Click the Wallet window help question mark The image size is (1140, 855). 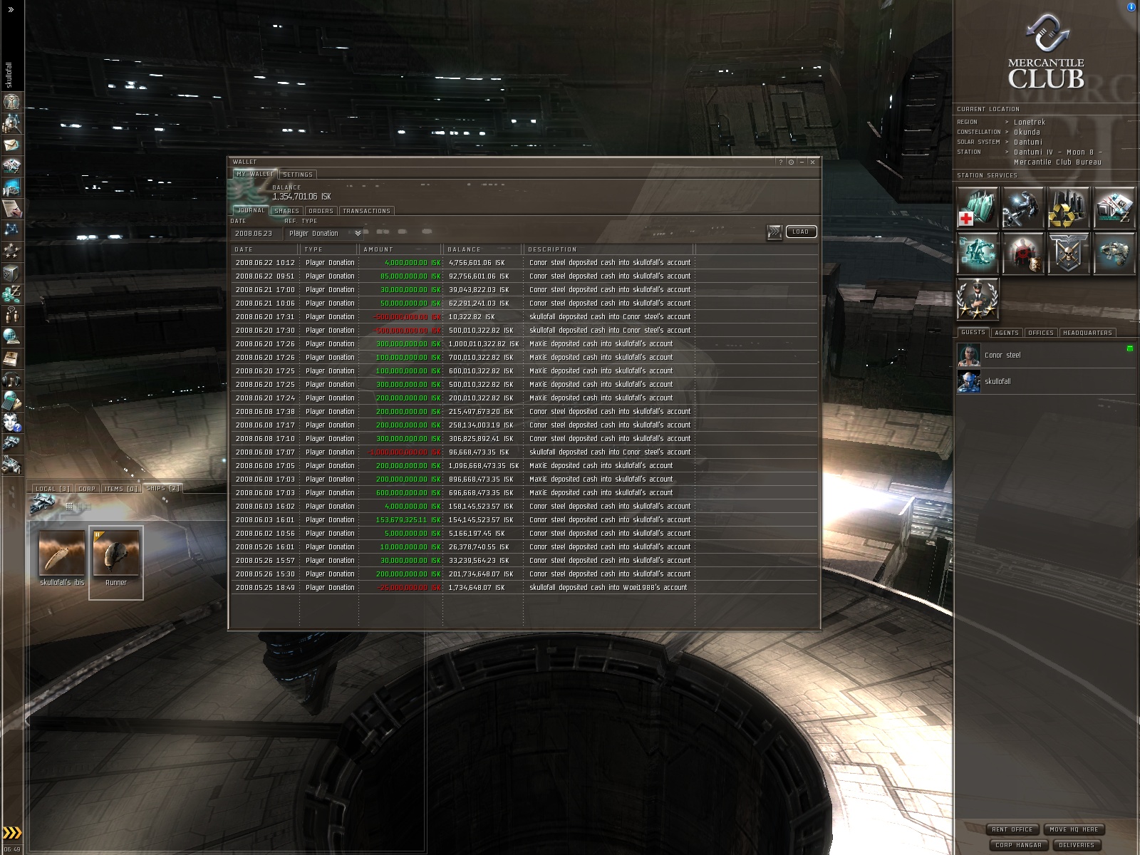tap(780, 162)
